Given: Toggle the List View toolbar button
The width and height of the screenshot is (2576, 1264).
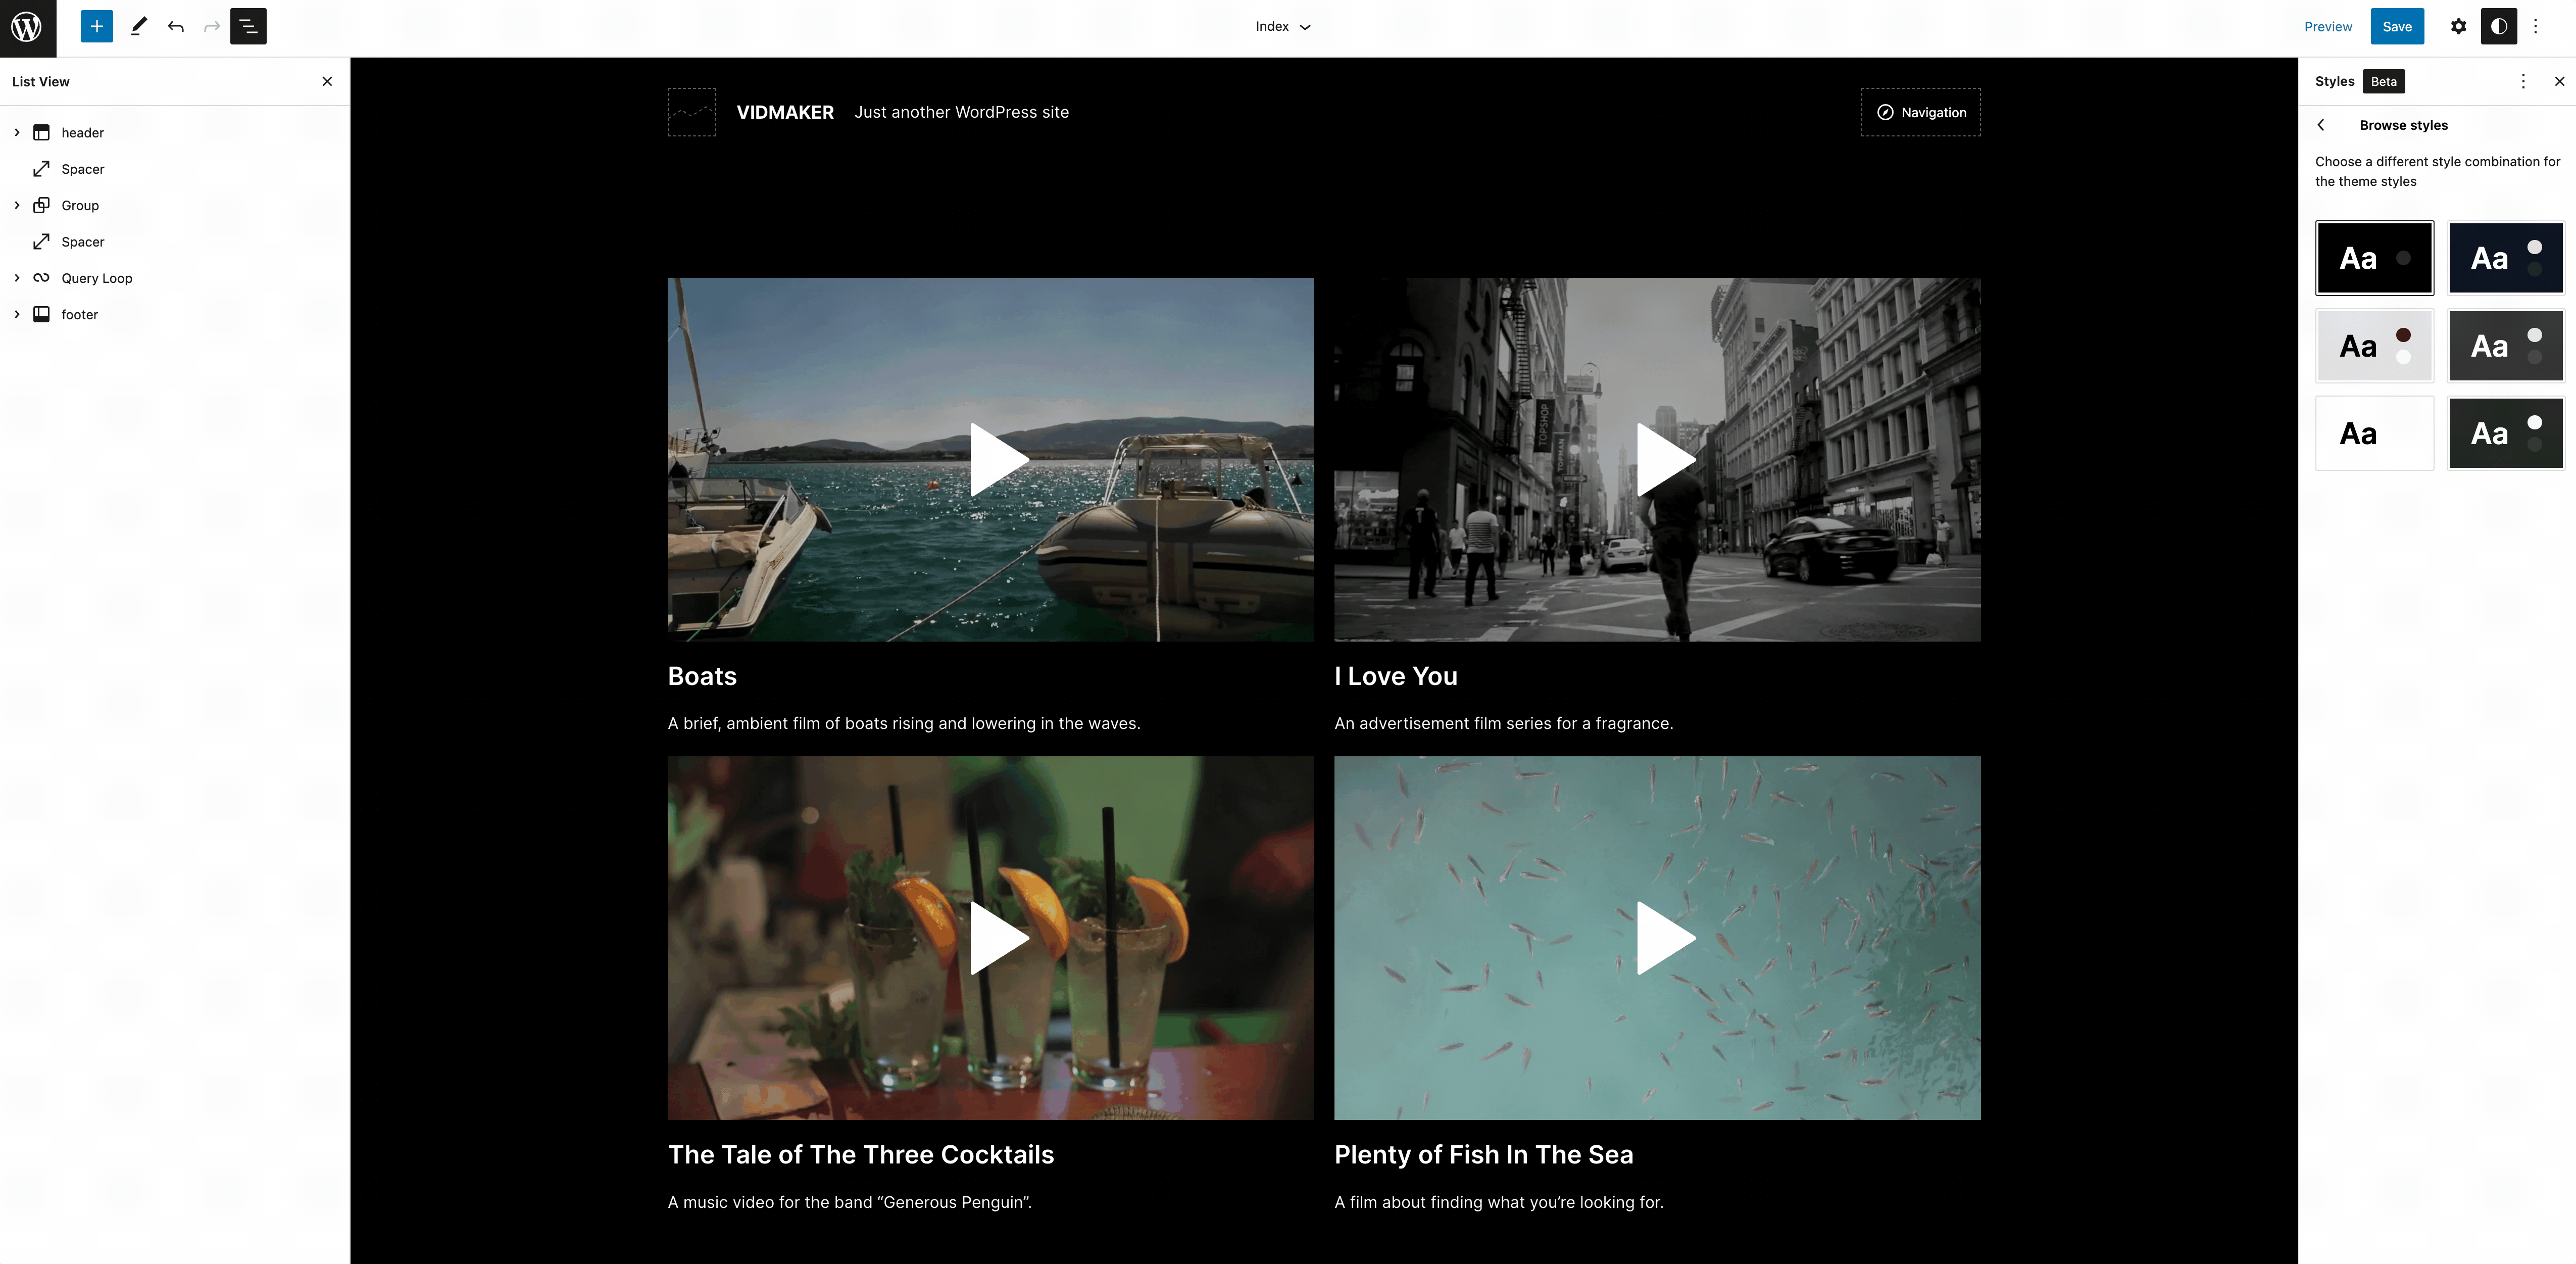Looking at the screenshot, I should 248,27.
